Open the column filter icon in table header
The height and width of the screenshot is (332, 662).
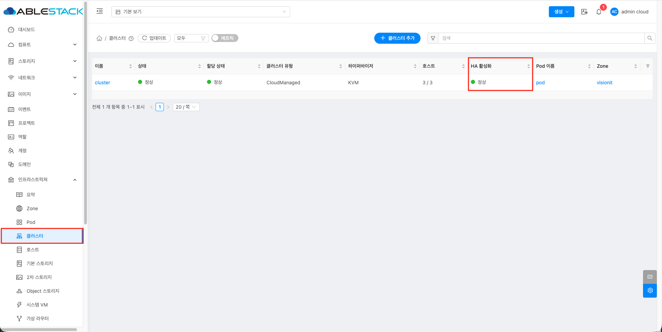click(x=648, y=66)
